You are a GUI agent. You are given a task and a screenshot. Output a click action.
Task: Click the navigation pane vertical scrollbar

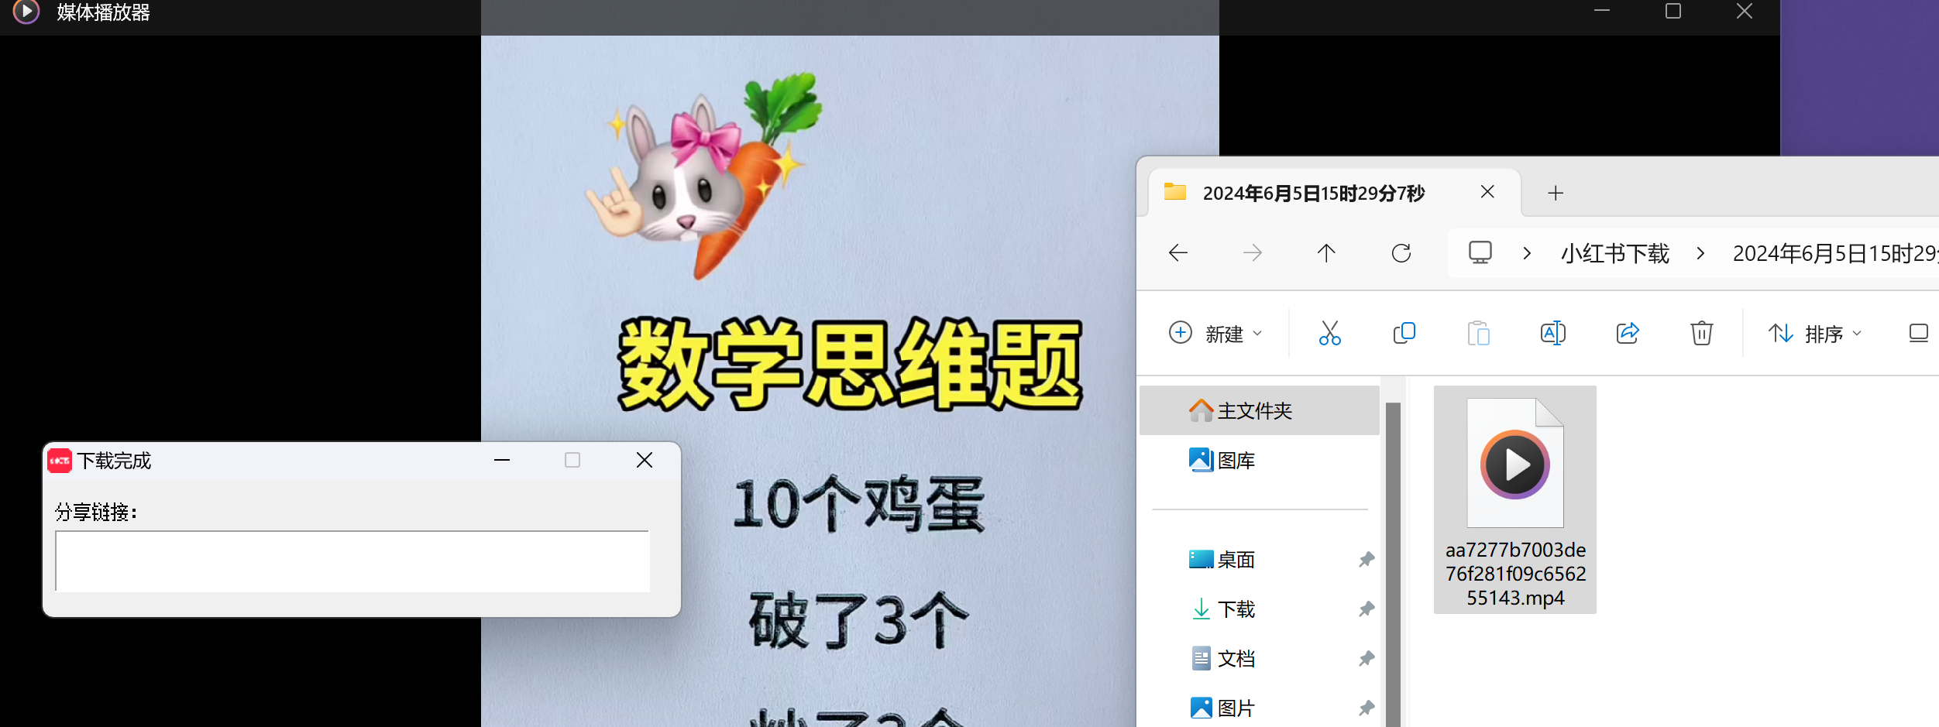1393,564
